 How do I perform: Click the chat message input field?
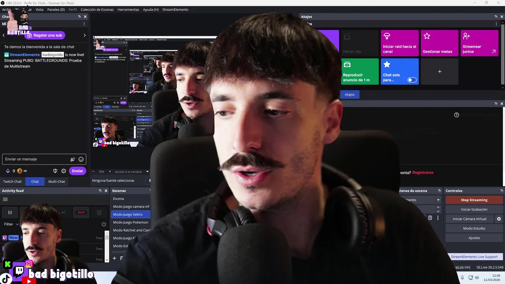44,159
